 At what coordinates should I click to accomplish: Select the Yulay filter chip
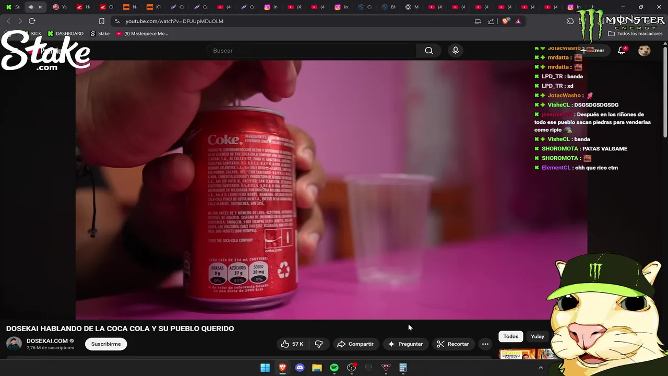click(x=538, y=336)
